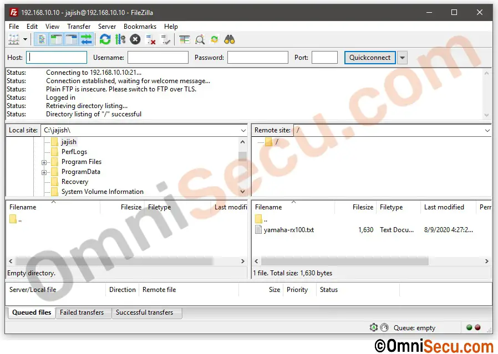Open directory listing filters dialog
The image size is (498, 354).
point(184,40)
